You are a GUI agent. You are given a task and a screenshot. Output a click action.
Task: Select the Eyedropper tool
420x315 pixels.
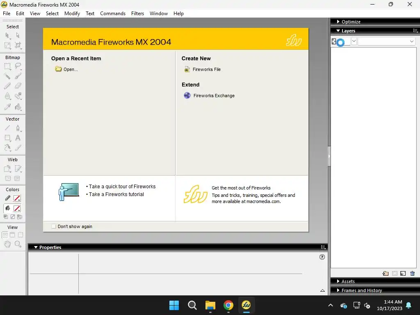click(x=7, y=107)
